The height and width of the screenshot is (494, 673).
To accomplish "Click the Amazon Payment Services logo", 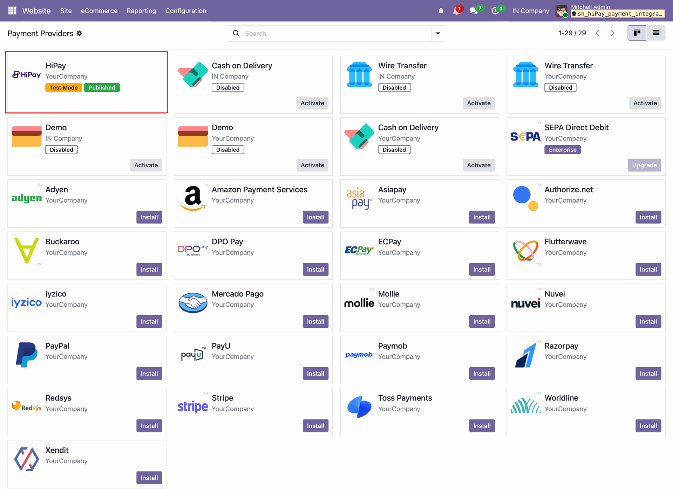I will tap(193, 198).
